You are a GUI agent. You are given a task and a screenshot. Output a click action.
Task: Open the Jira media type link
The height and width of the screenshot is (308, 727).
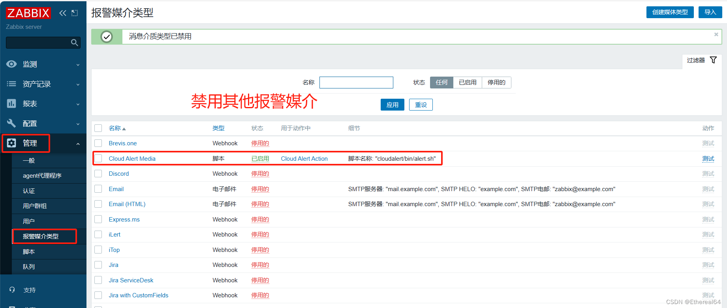click(114, 265)
